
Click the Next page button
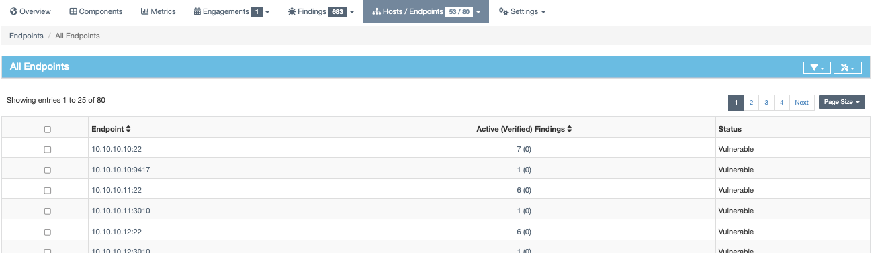click(x=801, y=102)
